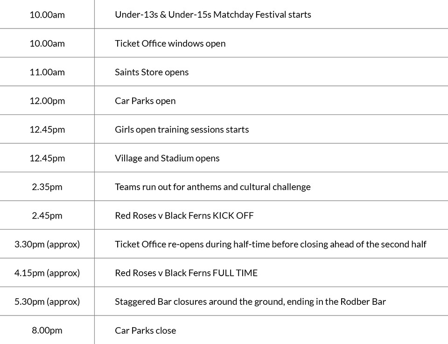
Task: Select the 12.00pm time cell
Action: (x=47, y=101)
